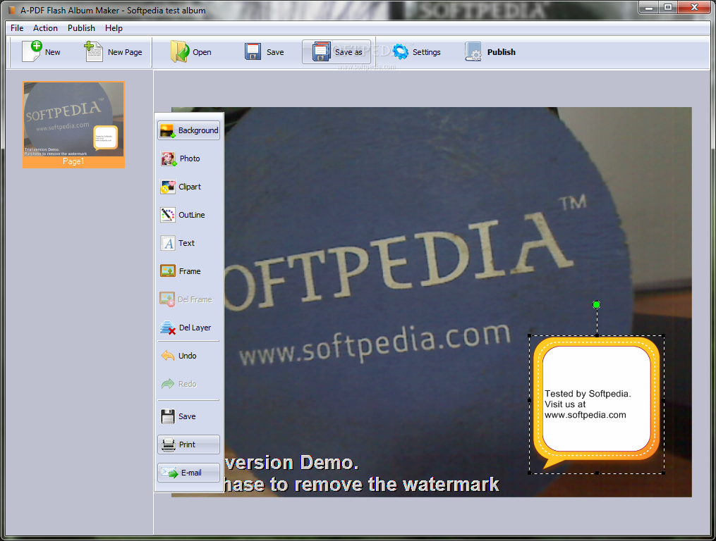Add a page with New Page icon
This screenshot has width=716, height=541.
pos(94,51)
